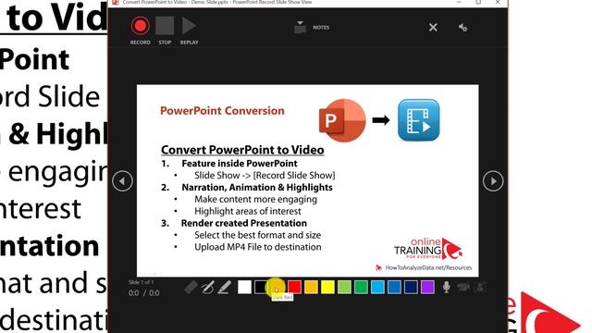Click 'Make content more engaging' bullet on slide
The height and width of the screenshot is (333, 592).
255,200
